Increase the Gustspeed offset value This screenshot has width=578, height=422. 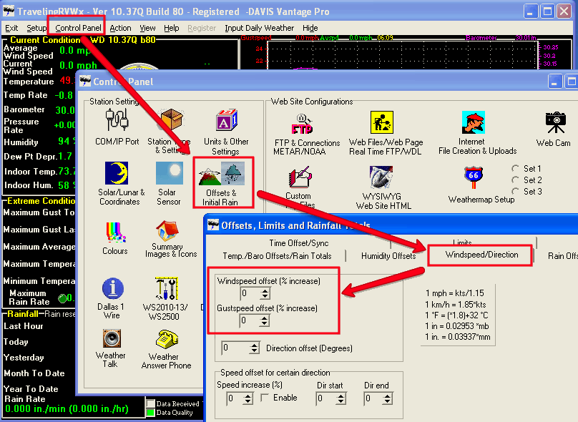coord(264,318)
